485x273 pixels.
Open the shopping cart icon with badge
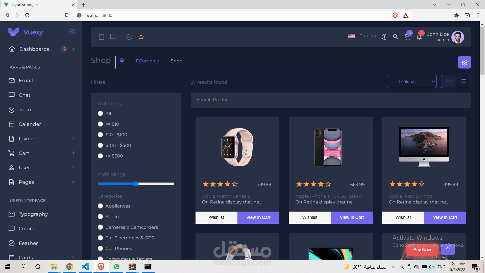tap(407, 37)
